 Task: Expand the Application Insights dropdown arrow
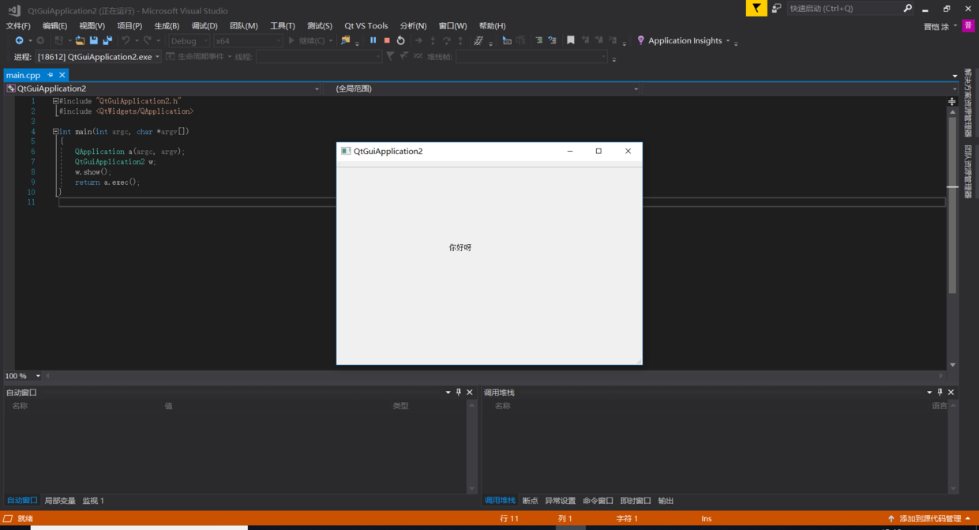(728, 41)
